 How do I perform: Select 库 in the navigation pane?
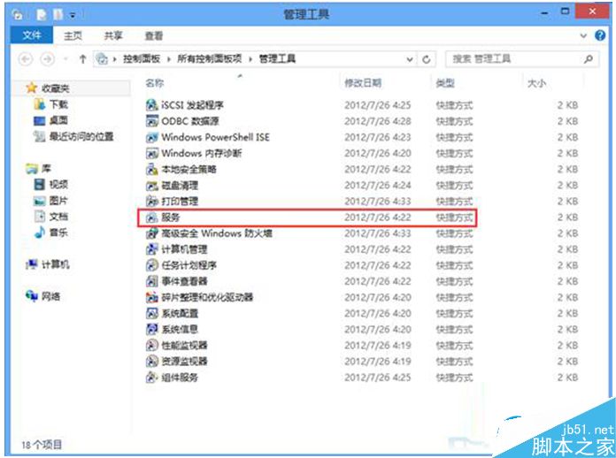pos(46,169)
